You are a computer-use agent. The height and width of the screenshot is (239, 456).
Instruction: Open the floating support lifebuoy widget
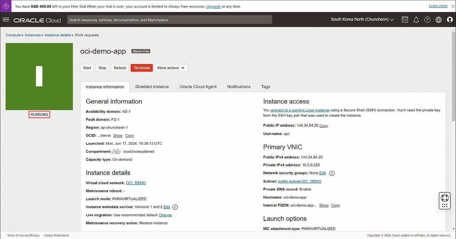click(444, 198)
